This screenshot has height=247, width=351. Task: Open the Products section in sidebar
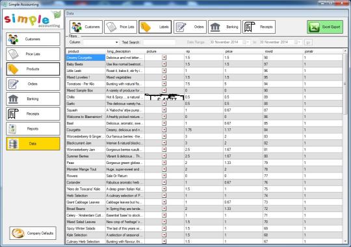[x=33, y=69]
